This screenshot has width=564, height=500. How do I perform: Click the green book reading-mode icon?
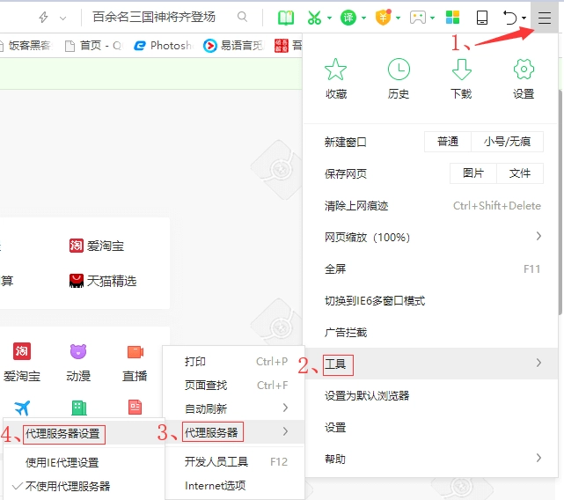point(285,18)
